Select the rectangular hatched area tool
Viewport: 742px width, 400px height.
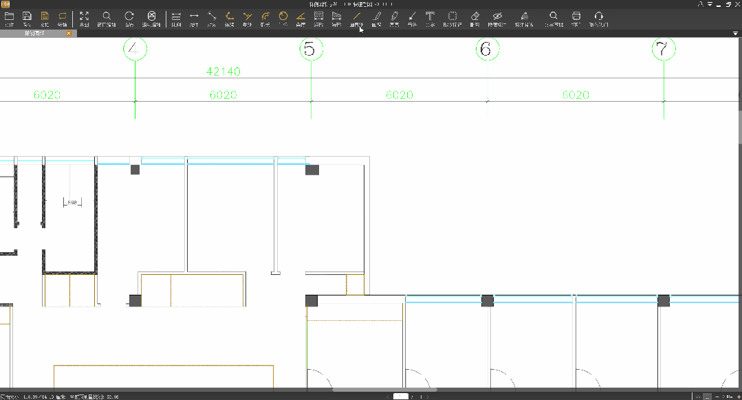click(318, 19)
